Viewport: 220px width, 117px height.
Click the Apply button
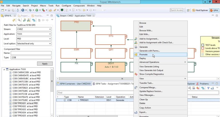pos(45,64)
